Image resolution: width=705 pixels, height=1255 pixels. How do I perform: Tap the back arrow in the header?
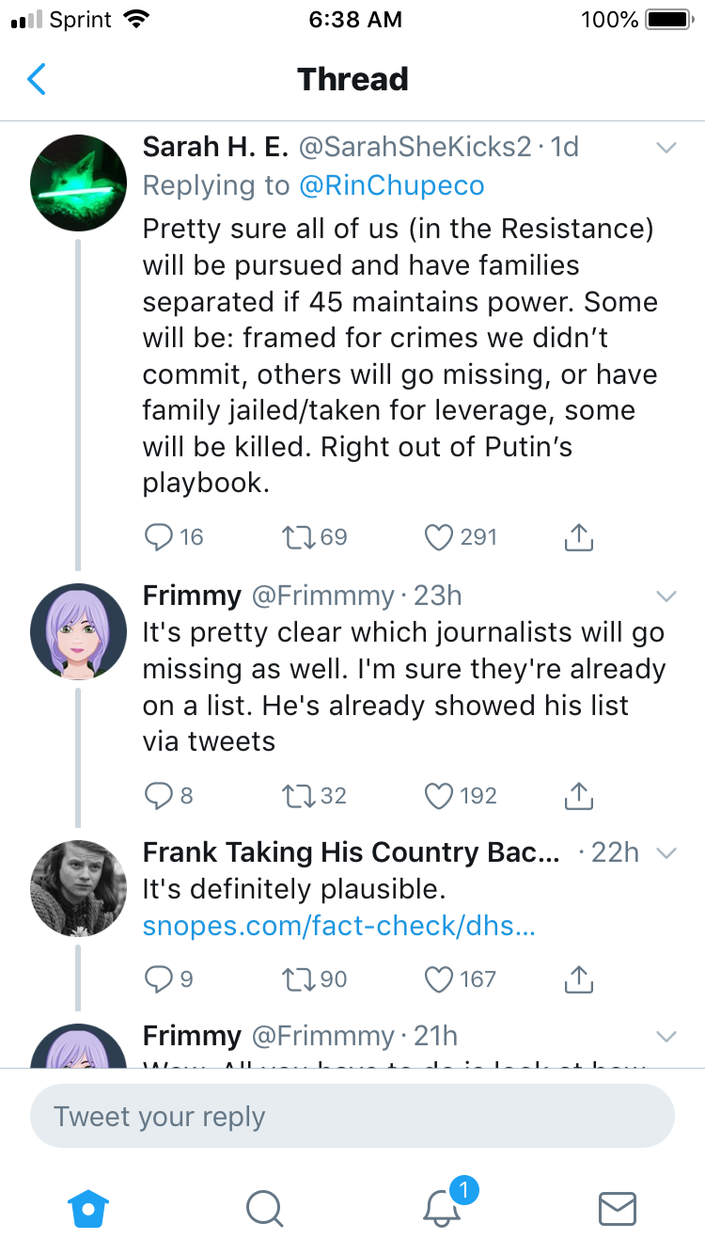(x=37, y=80)
